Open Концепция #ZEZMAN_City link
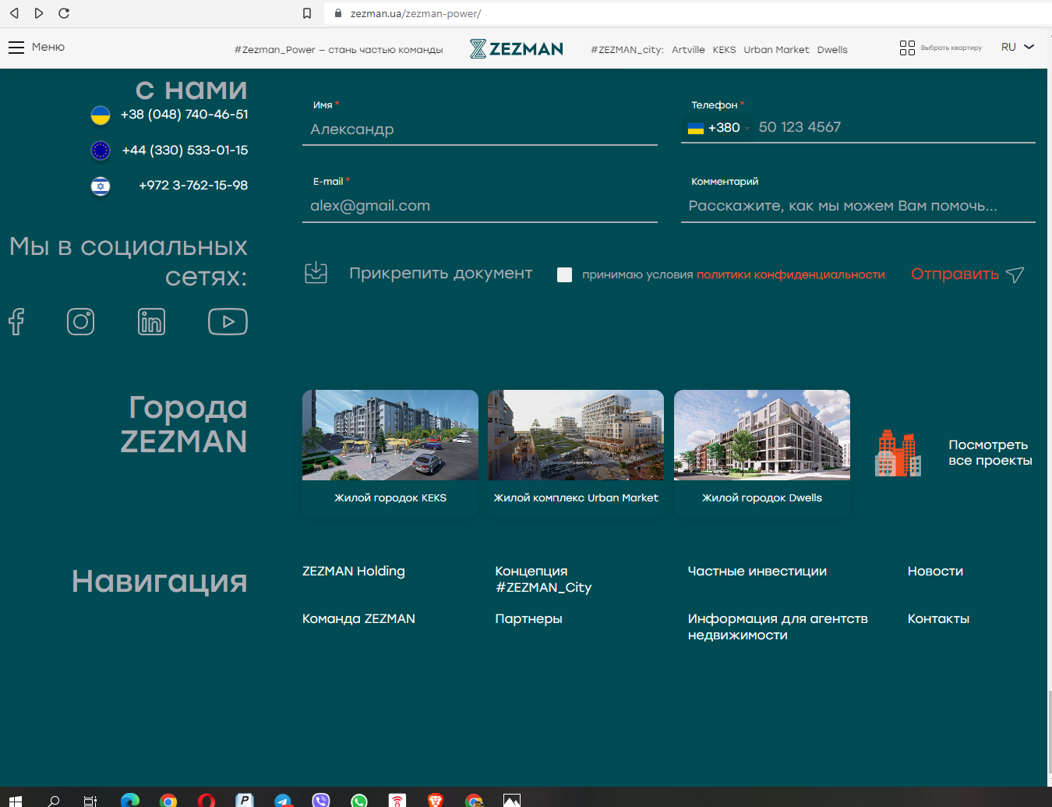Screen dimensions: 1052x807 [543, 579]
